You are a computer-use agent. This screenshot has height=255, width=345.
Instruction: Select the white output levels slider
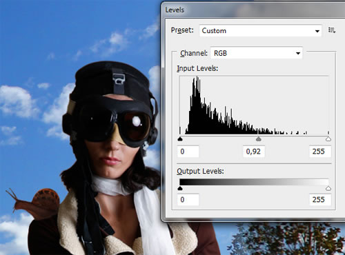pyautogui.click(x=328, y=188)
